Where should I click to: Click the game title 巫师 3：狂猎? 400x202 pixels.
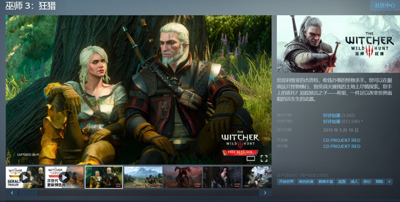click(x=31, y=5)
